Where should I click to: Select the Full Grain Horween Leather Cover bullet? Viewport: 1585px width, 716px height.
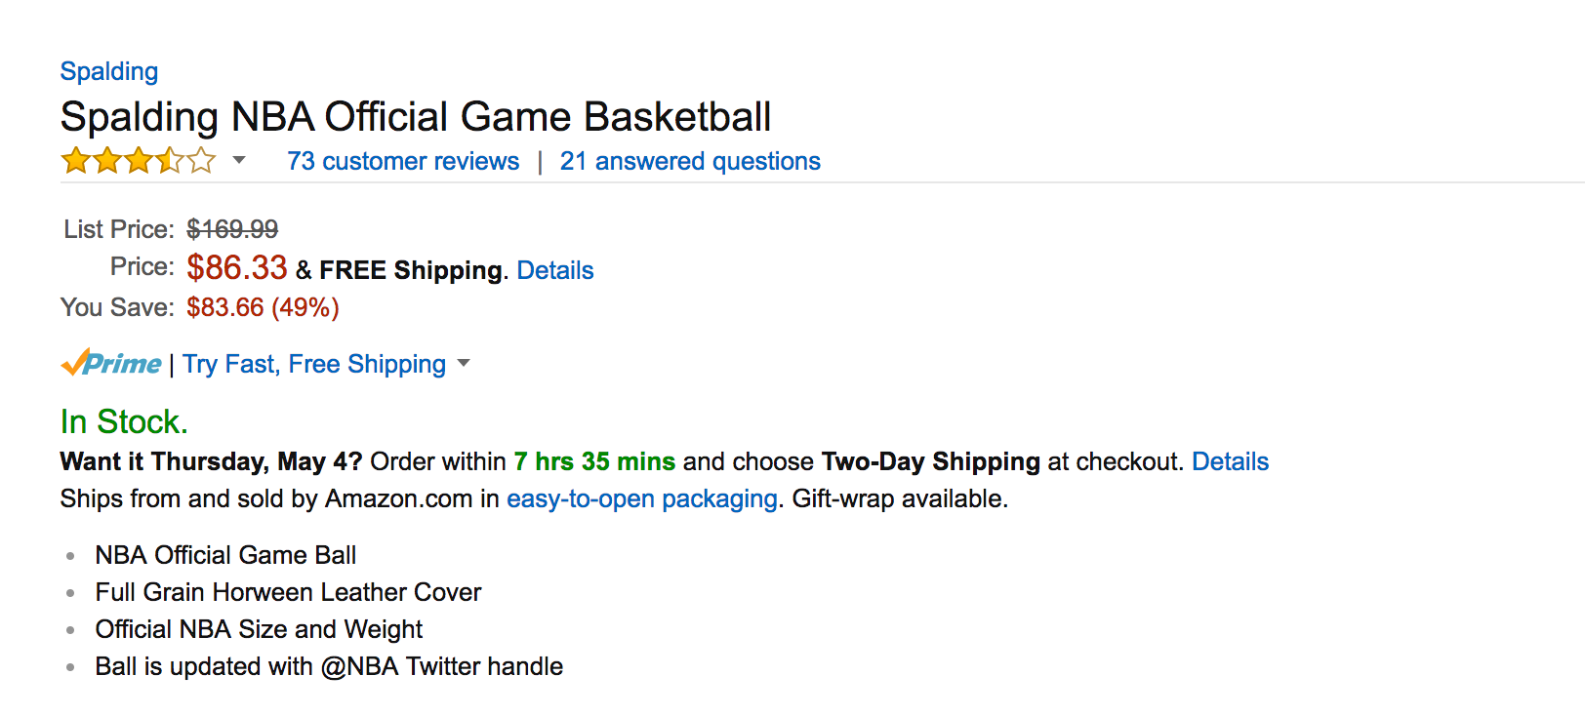pyautogui.click(x=288, y=592)
